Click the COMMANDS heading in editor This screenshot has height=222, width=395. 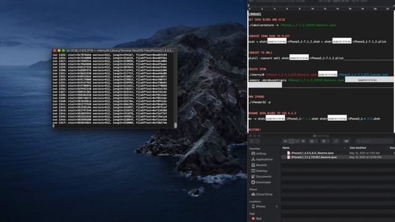click(255, 14)
